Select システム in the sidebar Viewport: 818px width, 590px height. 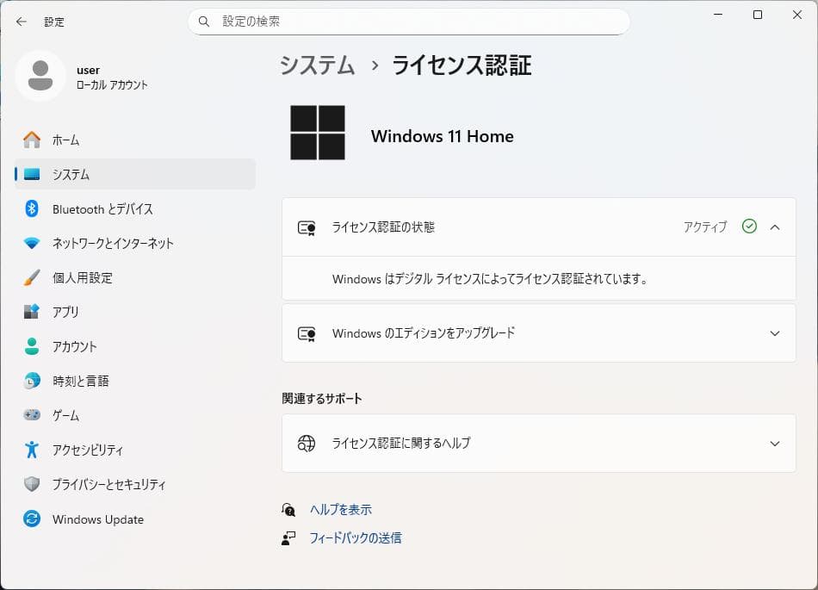pyautogui.click(x=135, y=174)
